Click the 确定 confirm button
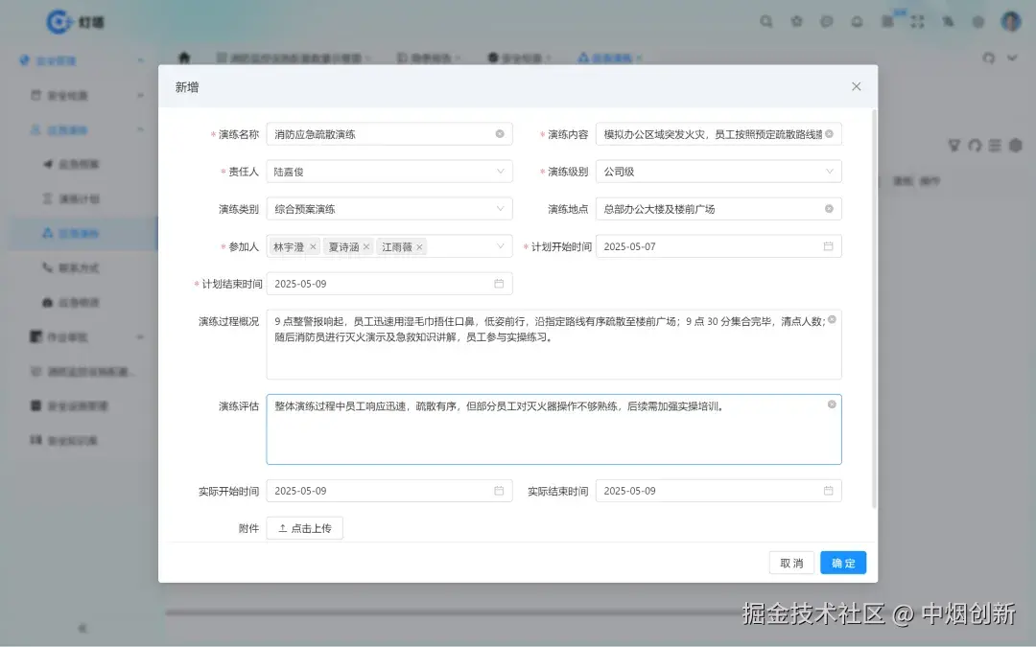 842,563
